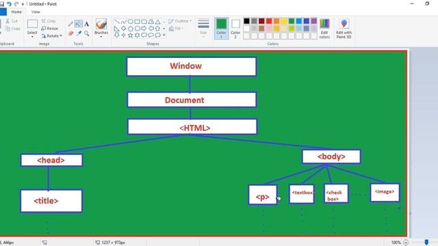Expand the Shapes gallery more arrow

point(164,35)
